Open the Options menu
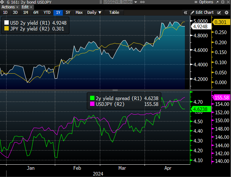231x177 pixels. 205,2
